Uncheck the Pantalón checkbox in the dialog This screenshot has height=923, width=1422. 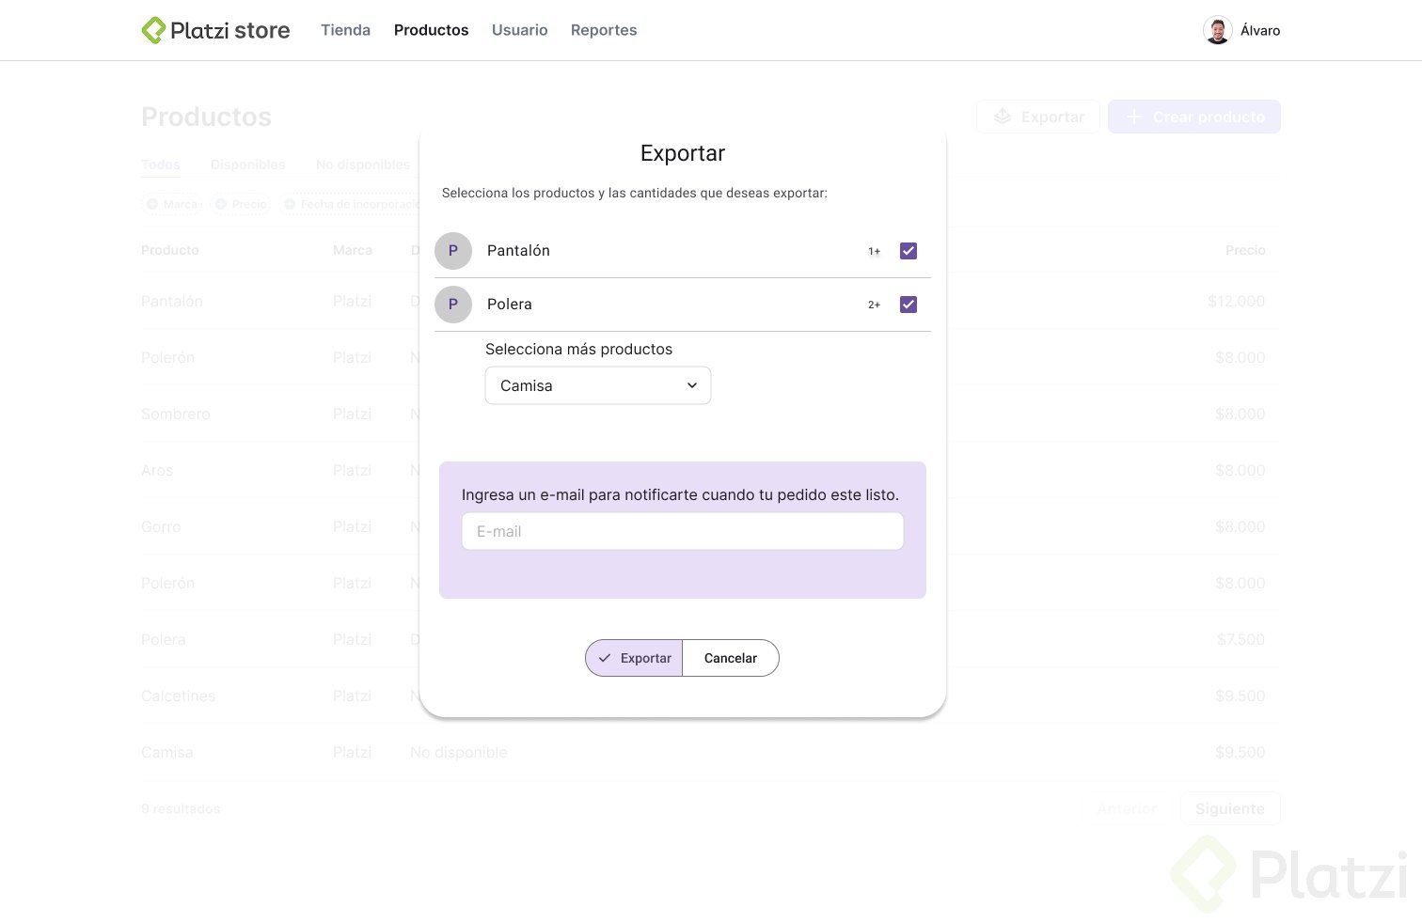[x=908, y=251]
